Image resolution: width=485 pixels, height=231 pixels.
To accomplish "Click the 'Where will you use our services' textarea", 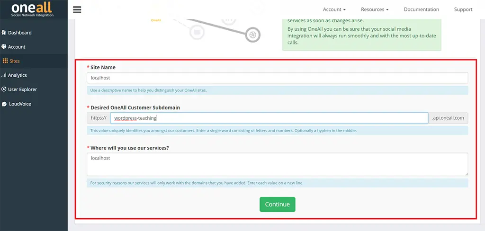I will 278,165.
